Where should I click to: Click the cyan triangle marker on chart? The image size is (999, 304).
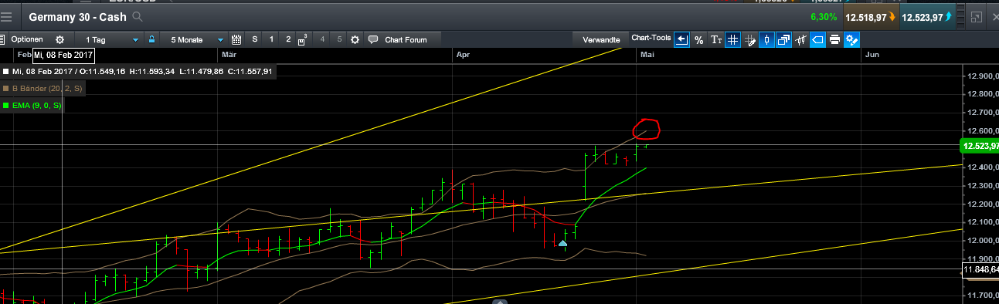pos(563,244)
